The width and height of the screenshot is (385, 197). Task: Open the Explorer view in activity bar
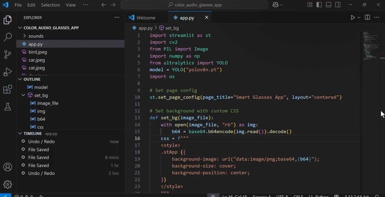pyautogui.click(x=8, y=20)
